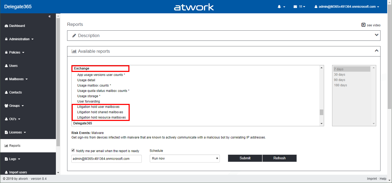Toggle Notify me per email checkbox
Screen dimensions: 392x183
coord(73,150)
